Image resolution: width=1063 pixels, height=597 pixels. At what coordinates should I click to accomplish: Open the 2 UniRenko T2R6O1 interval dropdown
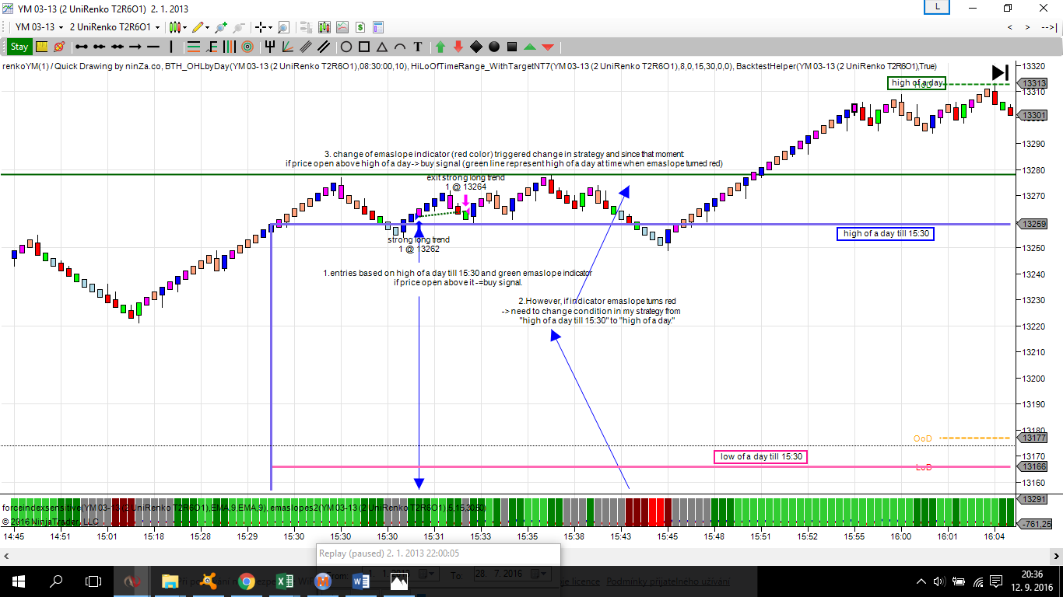point(115,26)
